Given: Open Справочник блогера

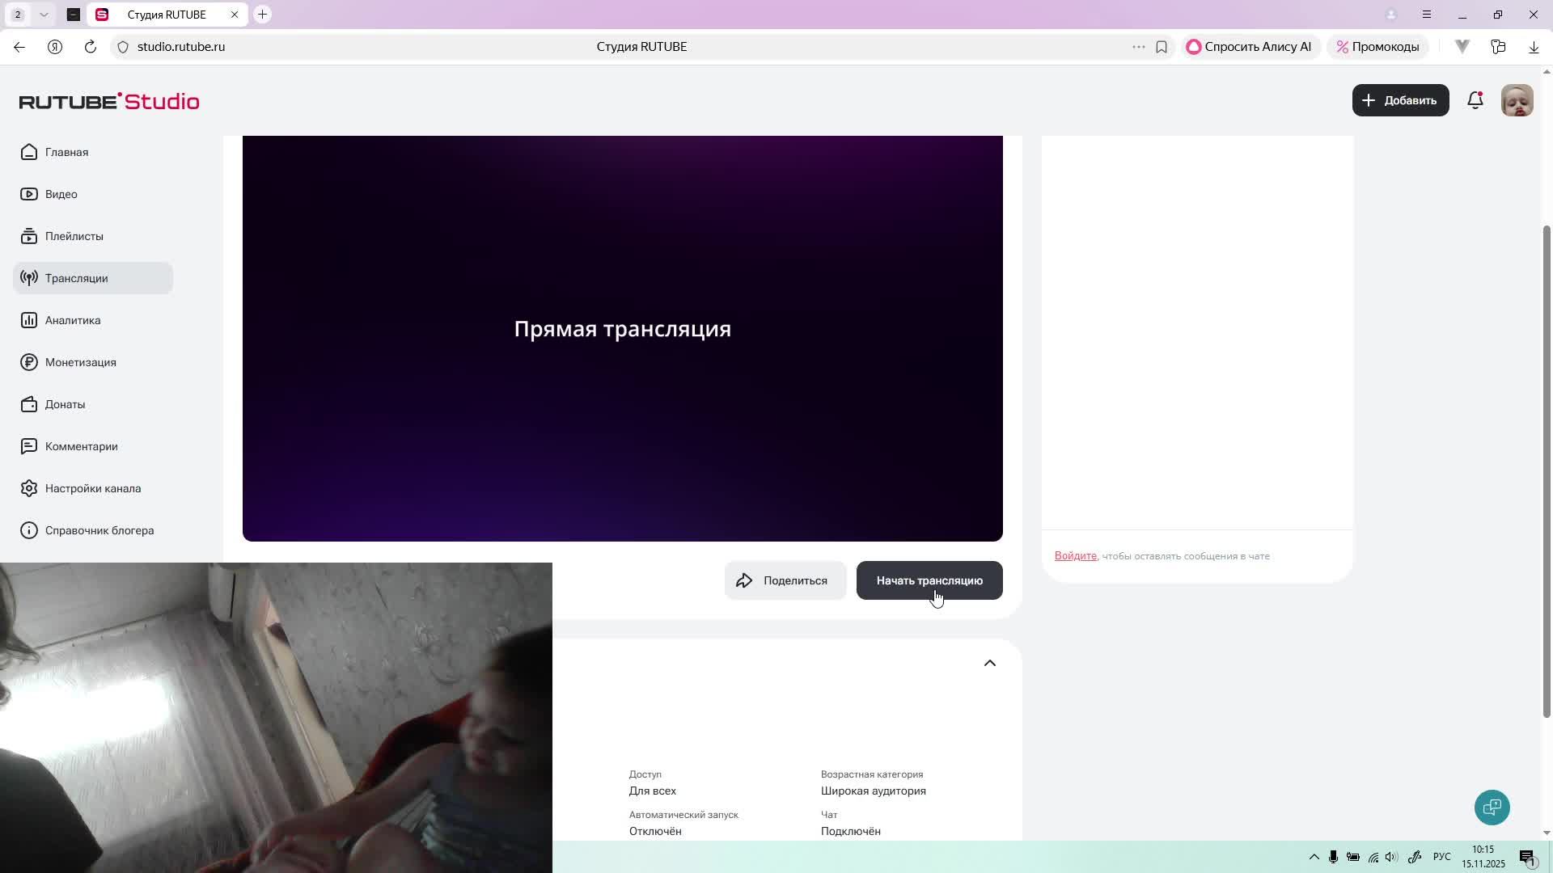Looking at the screenshot, I should 99,530.
